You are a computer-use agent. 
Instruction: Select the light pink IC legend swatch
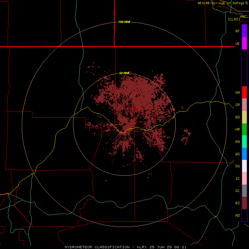244,178
